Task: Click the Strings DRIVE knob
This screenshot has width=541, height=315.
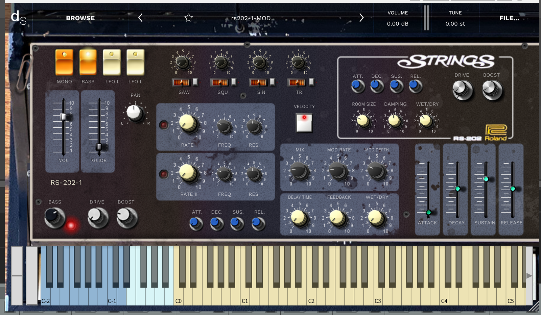Action: click(462, 90)
